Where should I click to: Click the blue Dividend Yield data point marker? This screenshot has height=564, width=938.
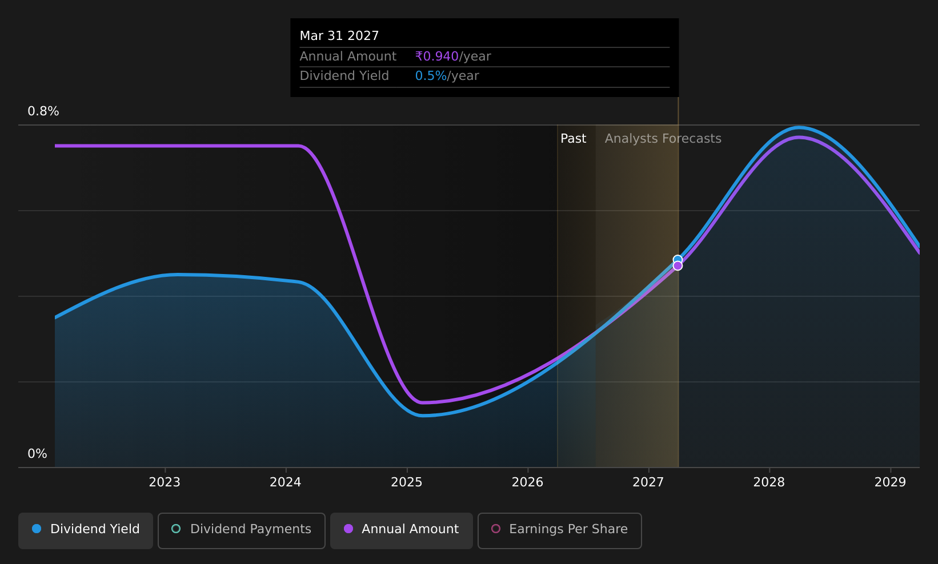pos(678,260)
